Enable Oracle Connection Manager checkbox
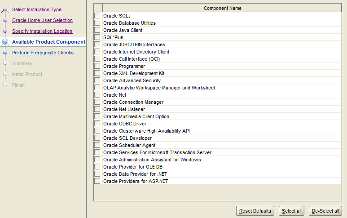Viewport: 347px width, 218px height. click(x=97, y=102)
